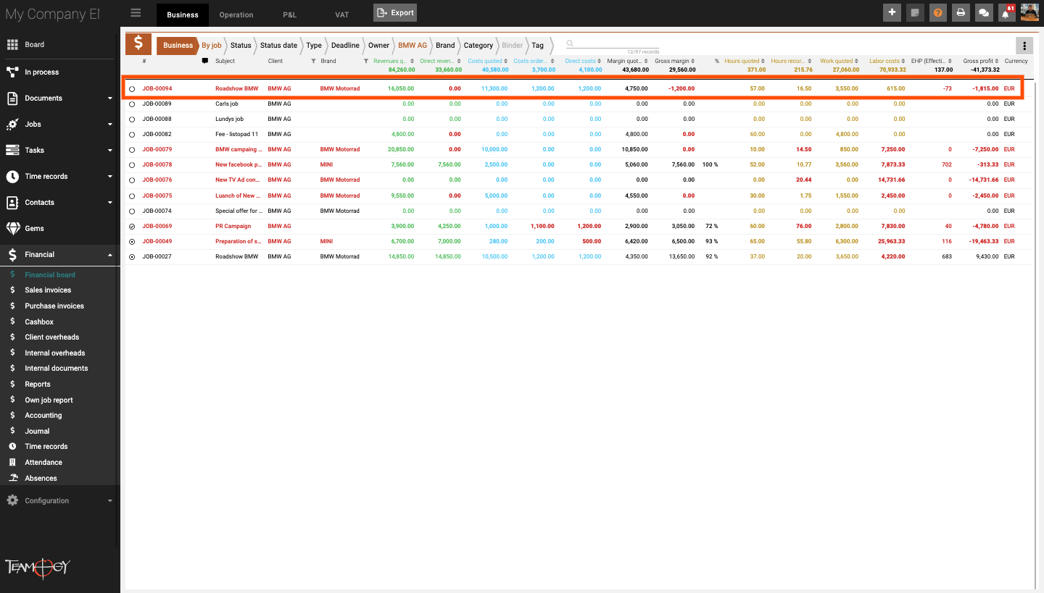Select radio for JOB-00079
The width and height of the screenshot is (1044, 593).
pyautogui.click(x=132, y=150)
